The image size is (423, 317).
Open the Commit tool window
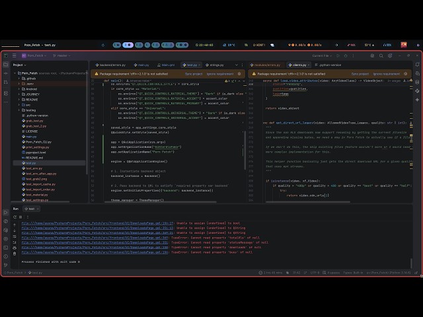6,73
